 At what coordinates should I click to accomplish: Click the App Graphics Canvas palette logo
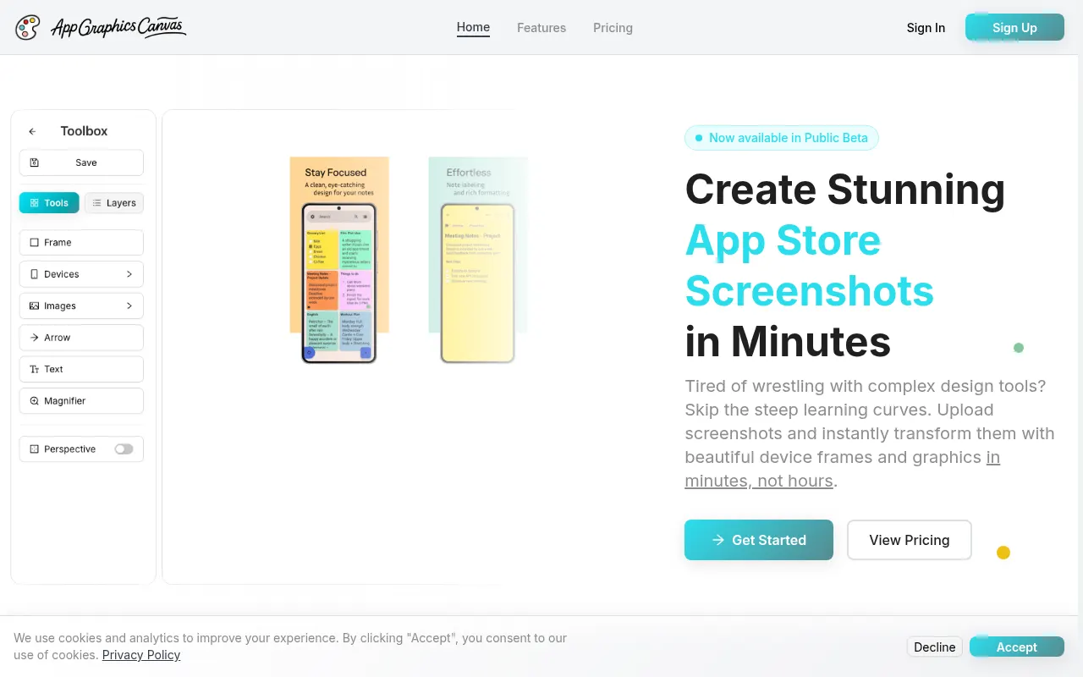coord(27,27)
